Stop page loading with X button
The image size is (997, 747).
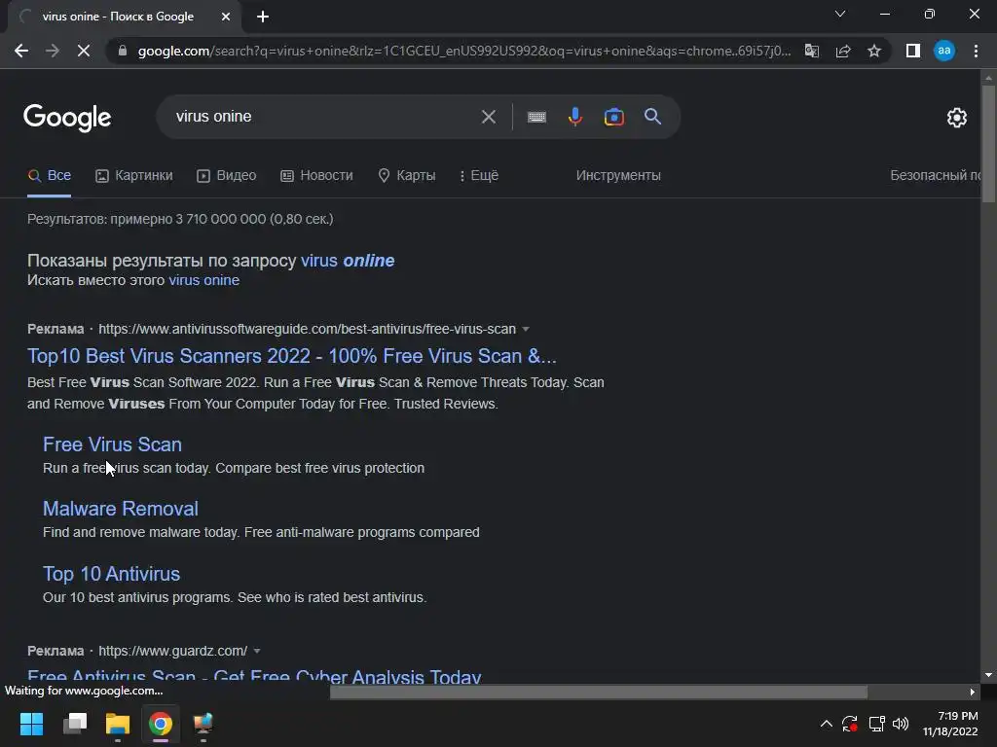pyautogui.click(x=84, y=51)
